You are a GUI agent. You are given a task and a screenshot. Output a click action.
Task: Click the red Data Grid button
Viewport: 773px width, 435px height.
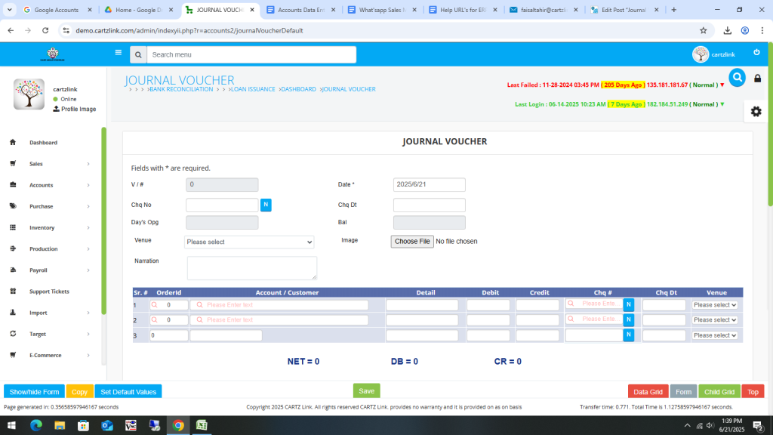[648, 392]
